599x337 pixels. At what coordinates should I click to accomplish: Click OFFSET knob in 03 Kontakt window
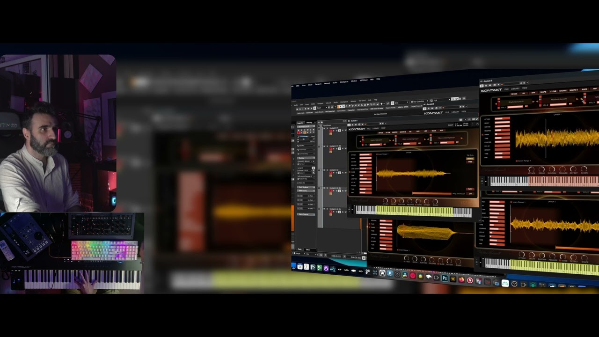(426, 201)
